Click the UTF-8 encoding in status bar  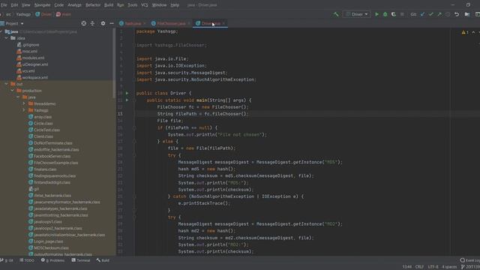[433, 267]
